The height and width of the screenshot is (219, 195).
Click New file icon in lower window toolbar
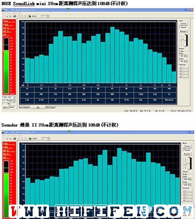[4, 138]
